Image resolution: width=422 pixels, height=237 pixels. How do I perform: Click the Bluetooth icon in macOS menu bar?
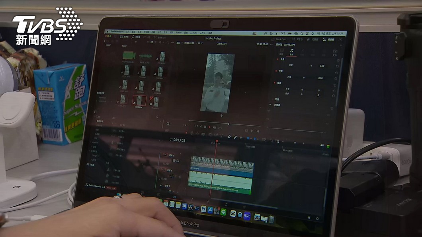coord(276,33)
